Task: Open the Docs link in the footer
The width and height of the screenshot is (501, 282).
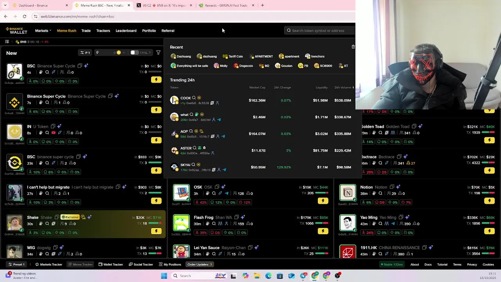Action: [428, 264]
